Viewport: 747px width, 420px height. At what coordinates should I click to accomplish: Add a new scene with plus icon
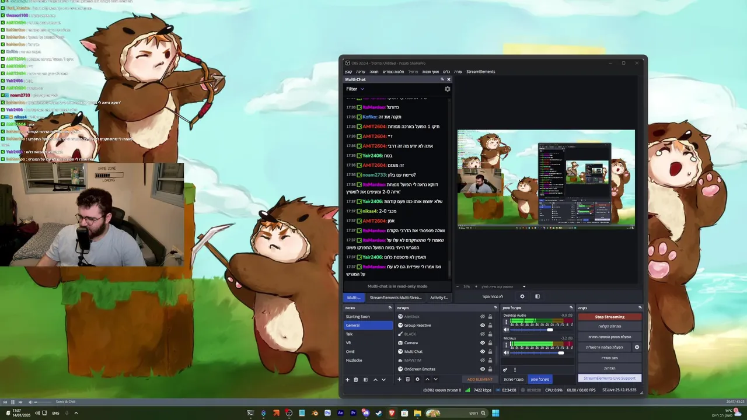(x=347, y=379)
